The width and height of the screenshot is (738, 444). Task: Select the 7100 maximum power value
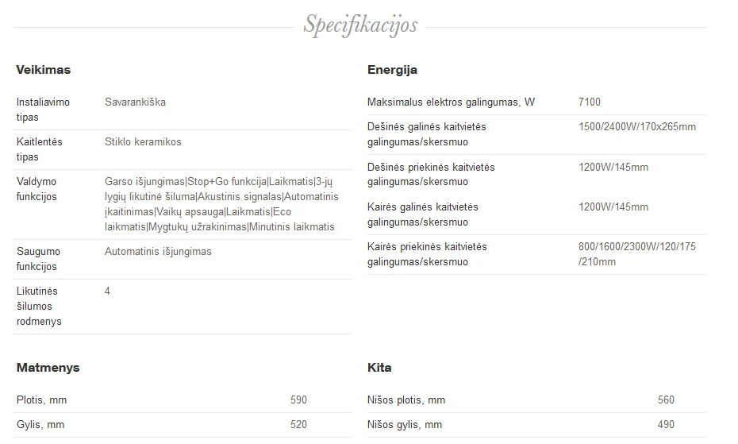590,102
